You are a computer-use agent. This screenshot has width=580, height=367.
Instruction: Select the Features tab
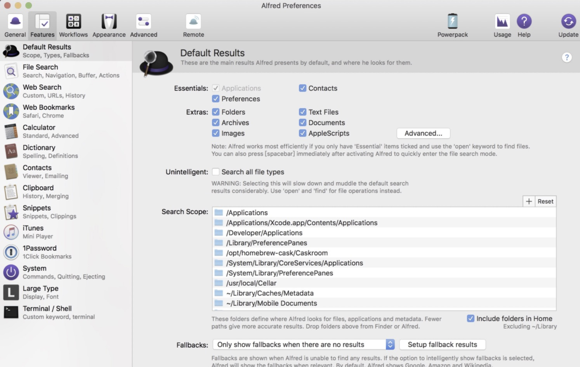click(43, 26)
